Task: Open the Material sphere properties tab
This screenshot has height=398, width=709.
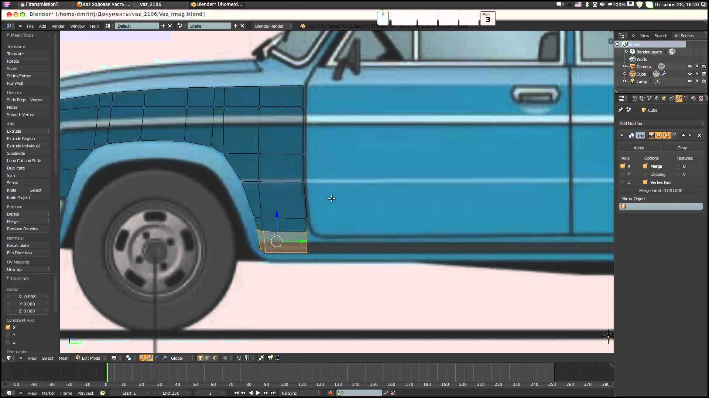Action: tap(693, 98)
